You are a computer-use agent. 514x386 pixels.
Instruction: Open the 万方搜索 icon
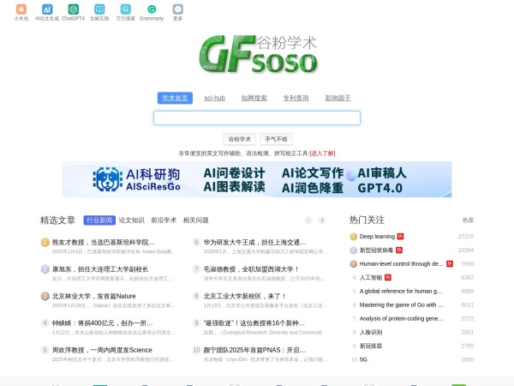click(126, 9)
